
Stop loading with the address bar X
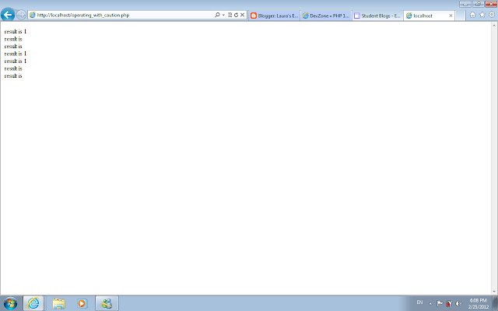point(242,15)
